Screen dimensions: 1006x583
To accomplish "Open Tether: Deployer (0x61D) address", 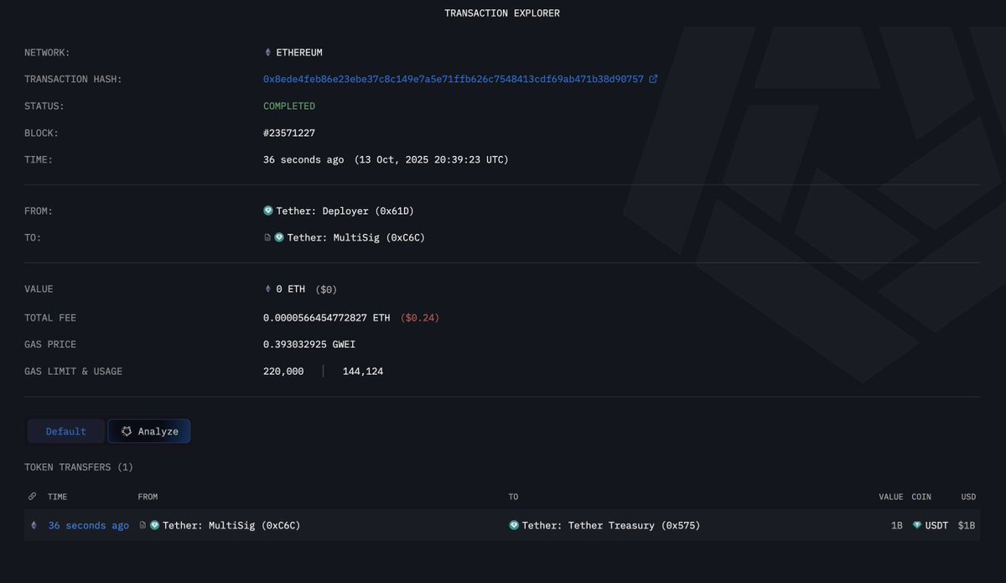I will point(346,211).
